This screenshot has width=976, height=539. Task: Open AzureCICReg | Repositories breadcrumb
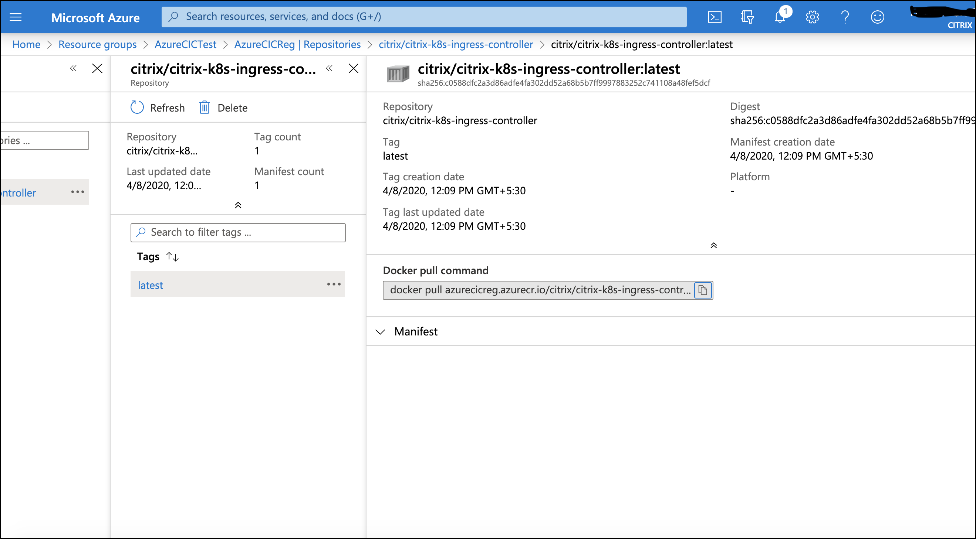pyautogui.click(x=297, y=44)
